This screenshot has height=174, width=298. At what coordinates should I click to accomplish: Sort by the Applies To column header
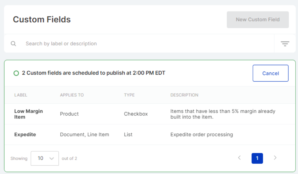[72, 95]
